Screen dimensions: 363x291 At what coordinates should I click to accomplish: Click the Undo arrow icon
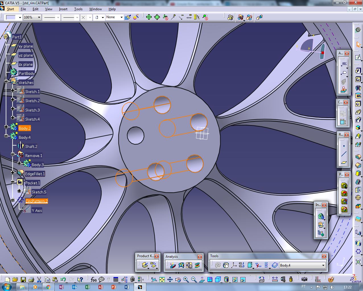point(63,280)
